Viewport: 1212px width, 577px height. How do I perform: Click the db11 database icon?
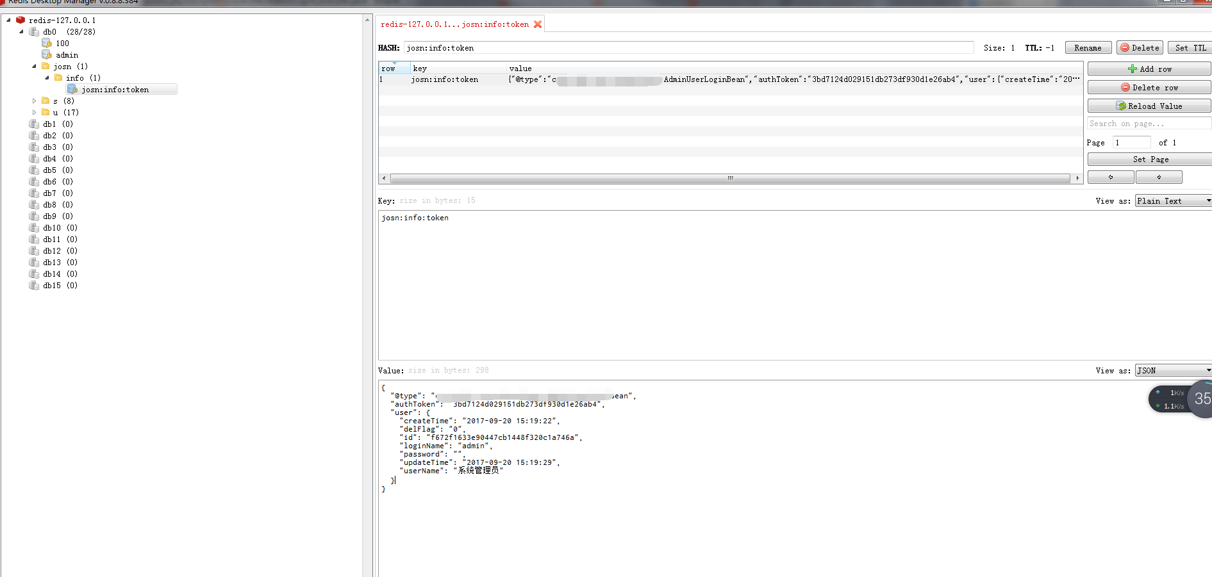pos(34,239)
